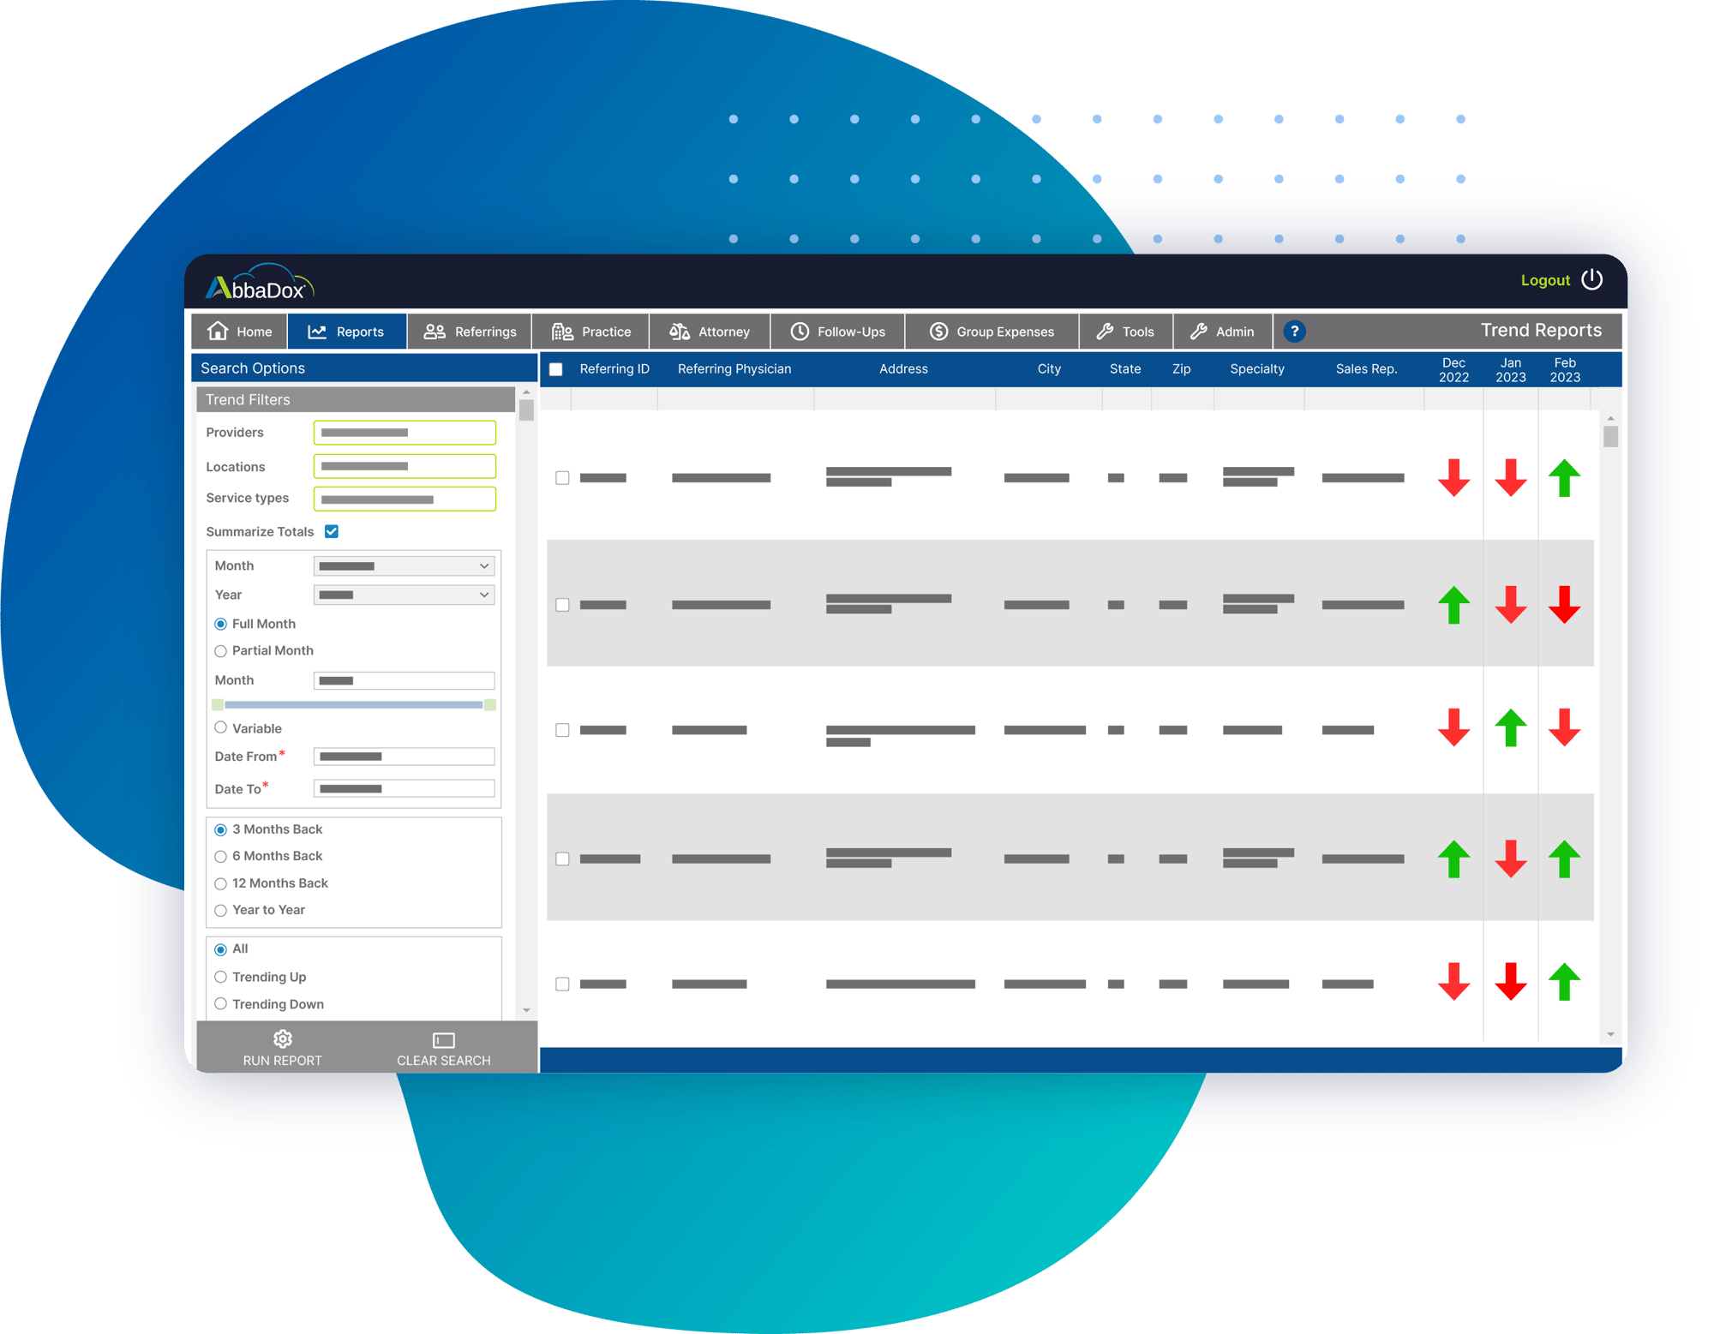Click the Practice building icon
This screenshot has width=1714, height=1334.
[562, 332]
